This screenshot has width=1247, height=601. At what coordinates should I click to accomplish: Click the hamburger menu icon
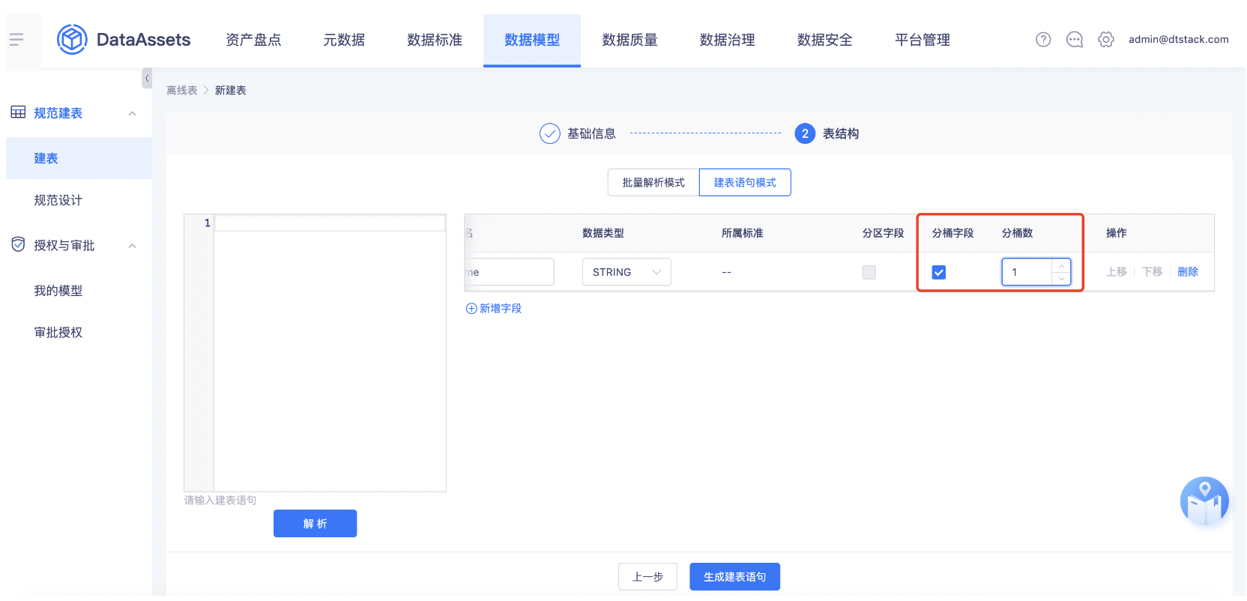point(16,40)
